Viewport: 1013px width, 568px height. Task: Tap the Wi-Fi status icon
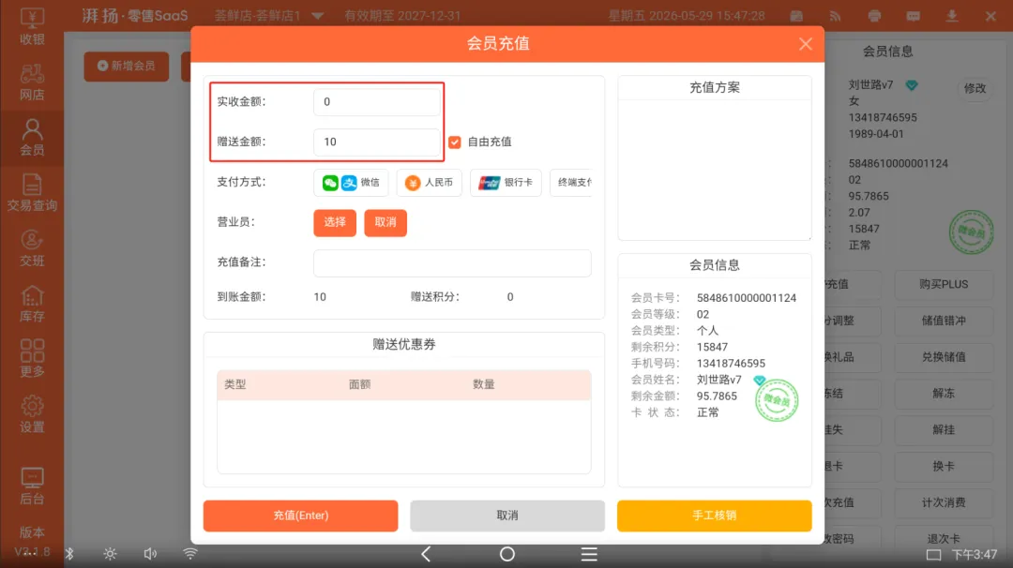point(189,555)
